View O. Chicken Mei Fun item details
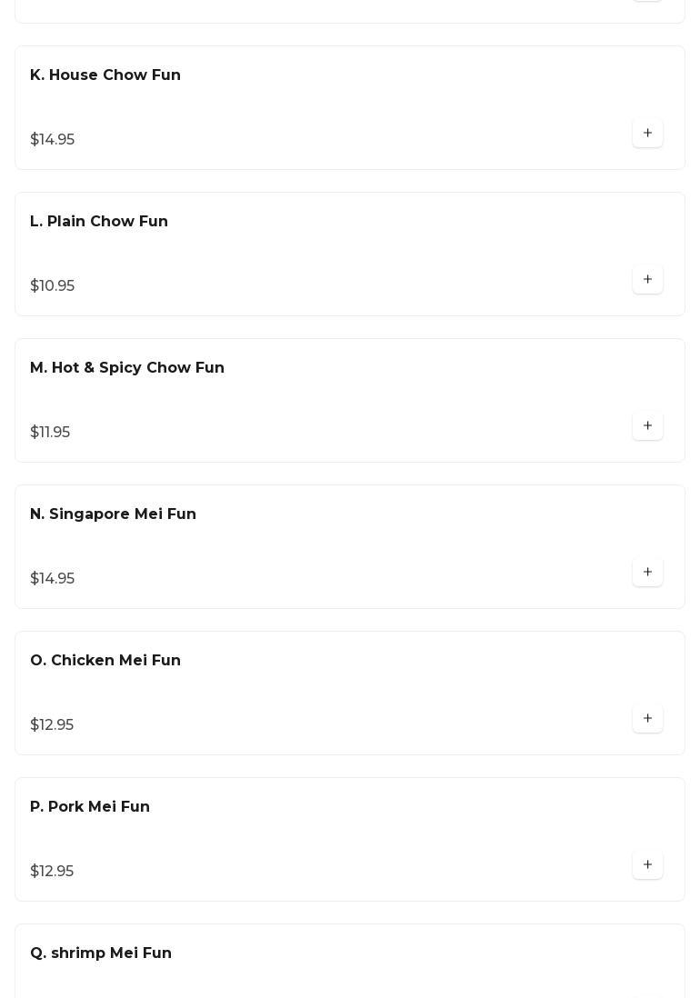The height and width of the screenshot is (998, 700). (105, 661)
